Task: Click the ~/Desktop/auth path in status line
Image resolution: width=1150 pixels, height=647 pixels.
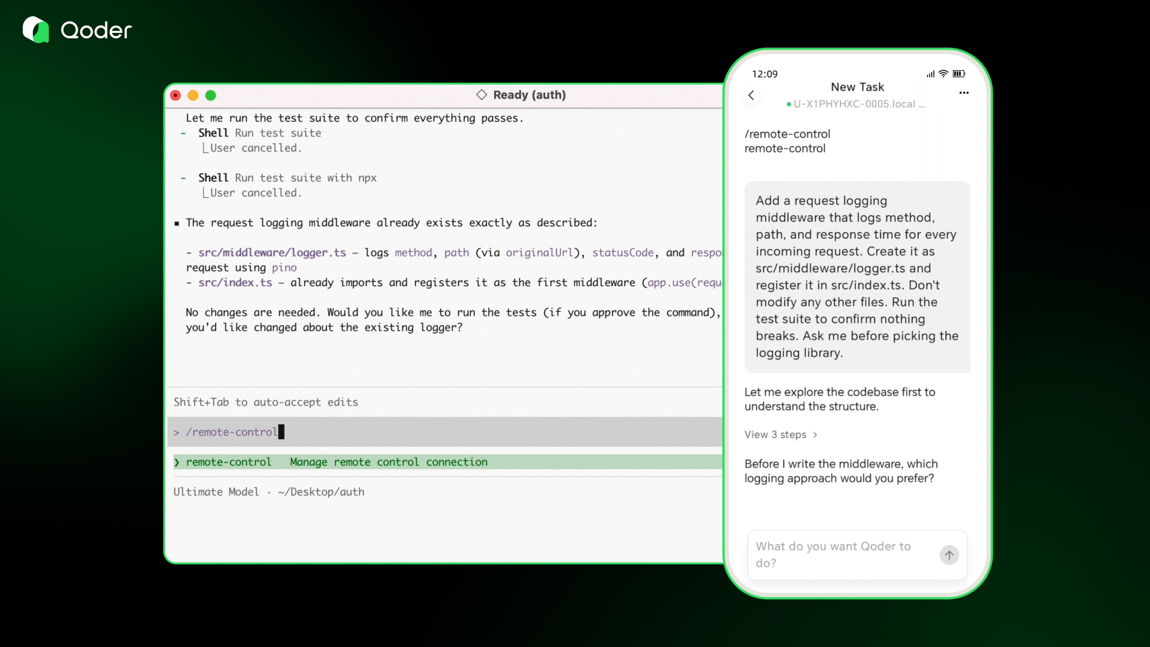Action: click(x=321, y=492)
